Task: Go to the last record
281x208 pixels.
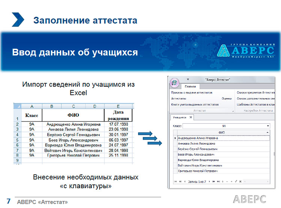Action: pos(218,182)
